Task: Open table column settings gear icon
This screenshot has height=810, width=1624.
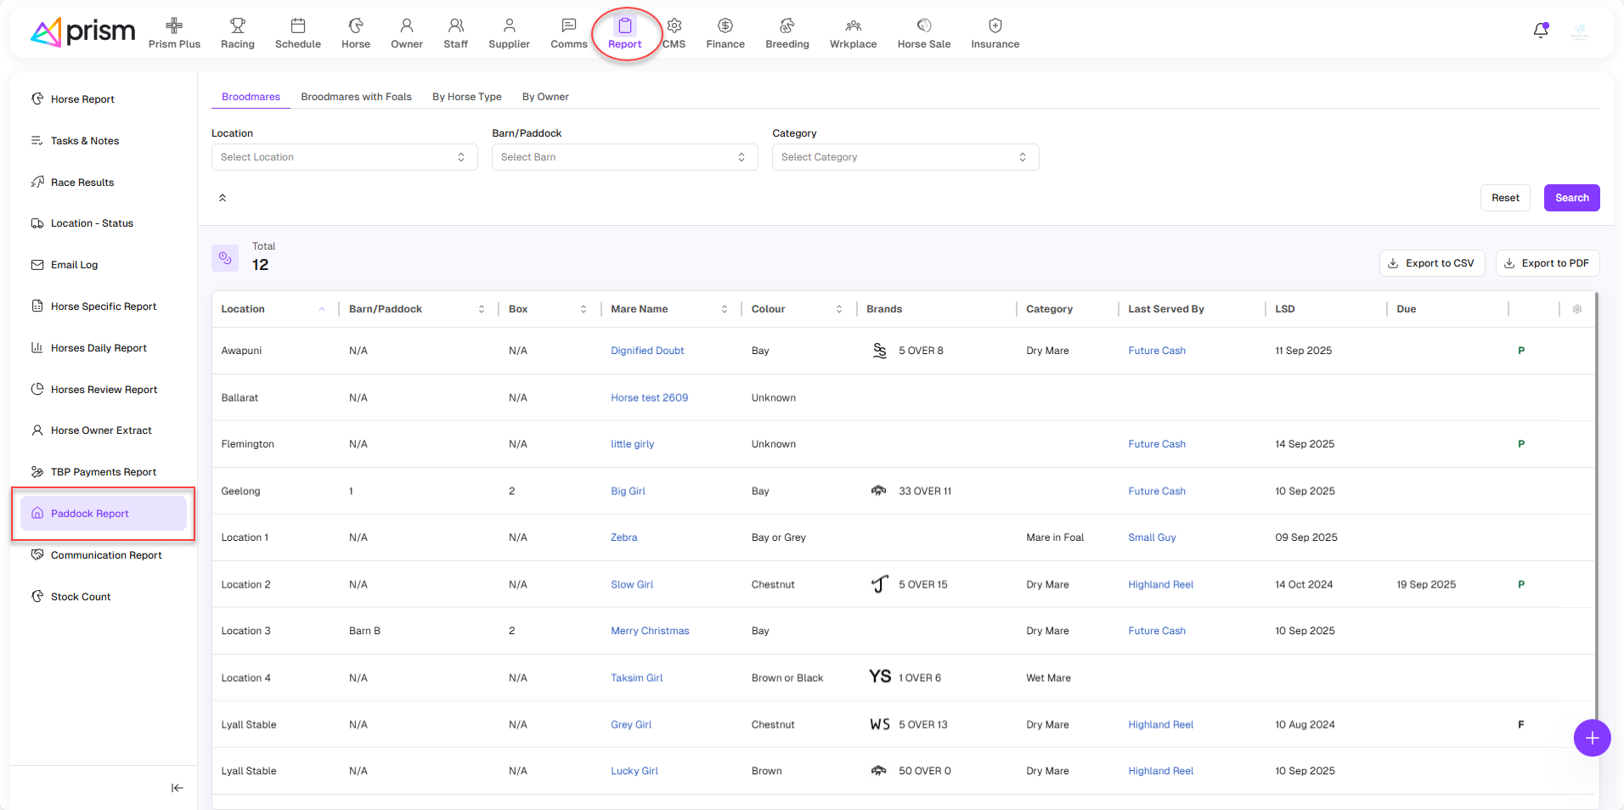Action: (x=1577, y=309)
